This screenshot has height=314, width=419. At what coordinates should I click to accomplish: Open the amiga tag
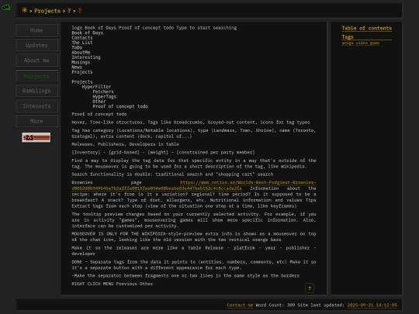[348, 43]
